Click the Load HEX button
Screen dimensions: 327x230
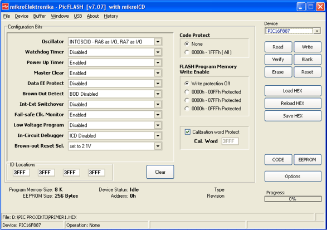(293, 91)
